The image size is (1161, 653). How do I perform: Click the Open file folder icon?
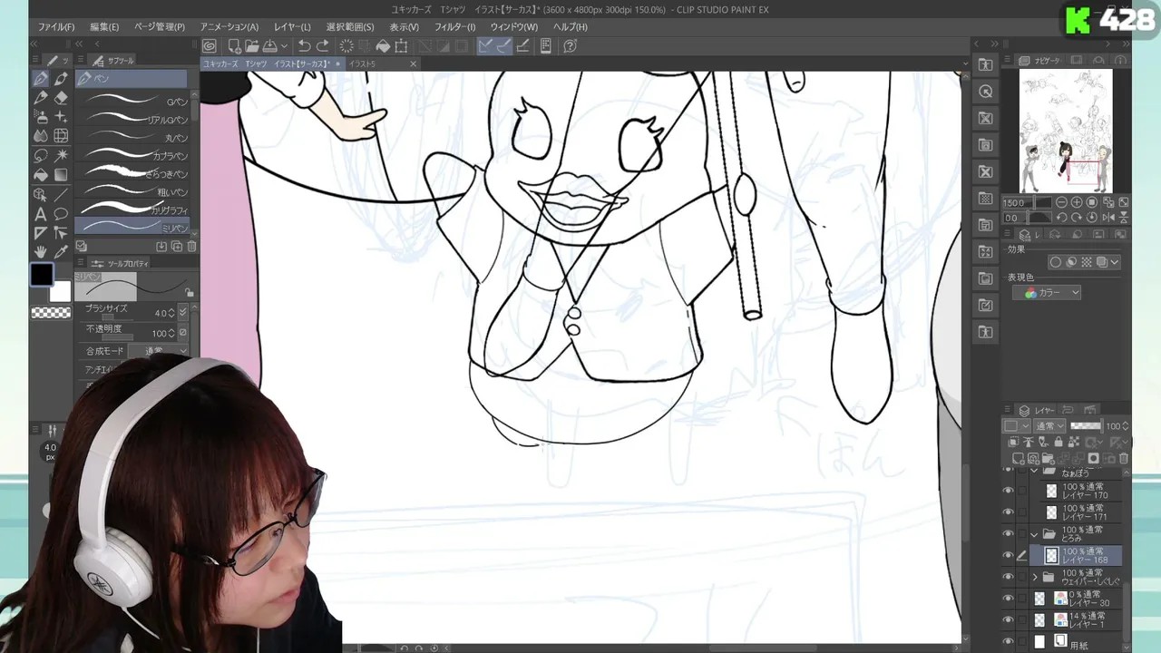tap(252, 46)
